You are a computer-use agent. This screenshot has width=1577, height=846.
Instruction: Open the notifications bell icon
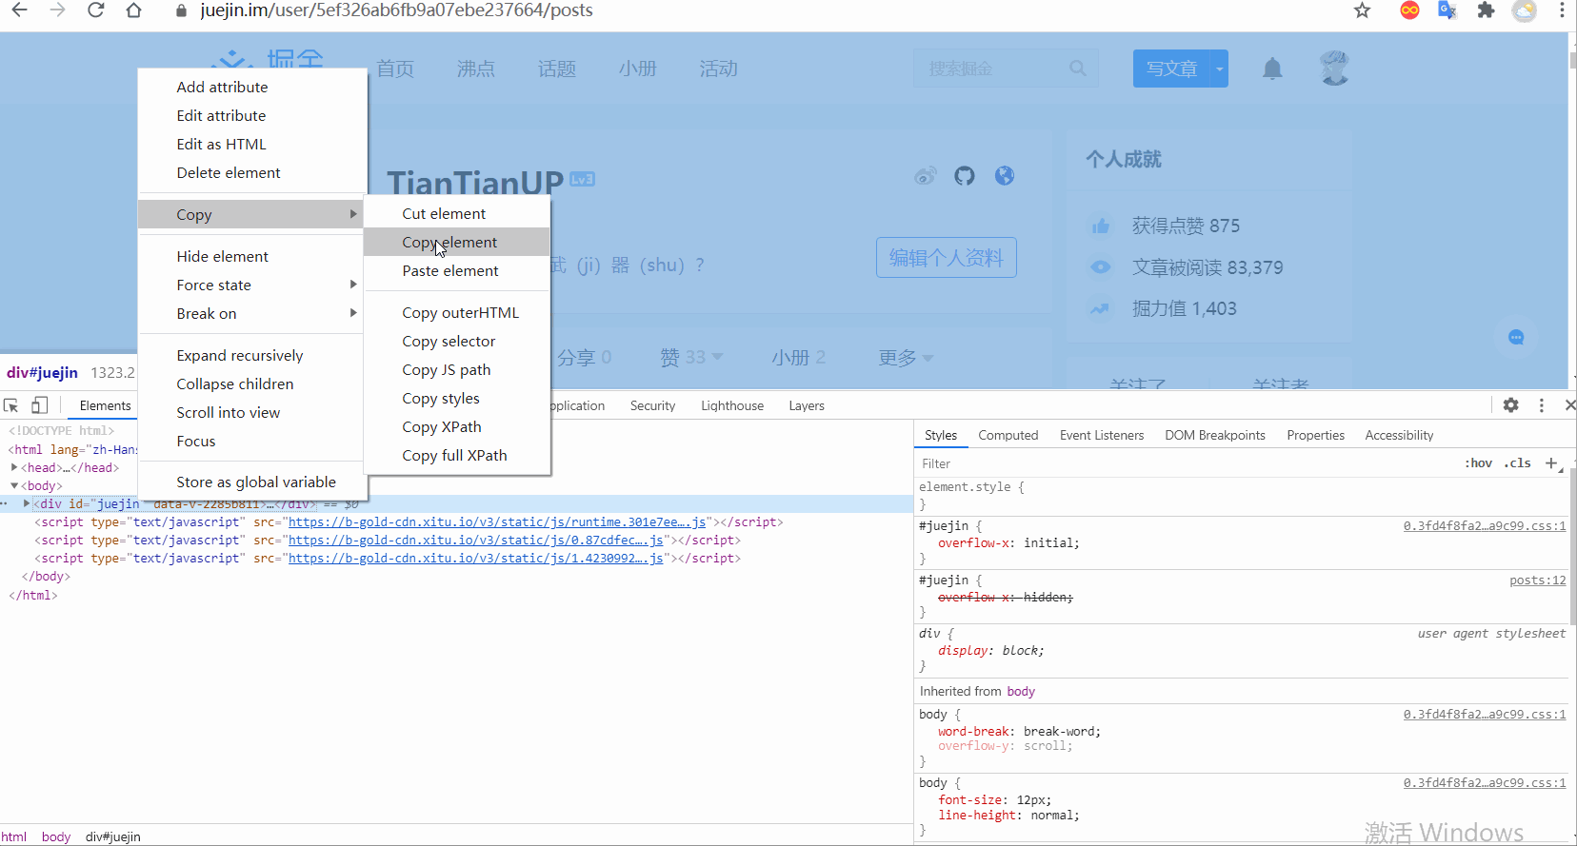[1272, 69]
